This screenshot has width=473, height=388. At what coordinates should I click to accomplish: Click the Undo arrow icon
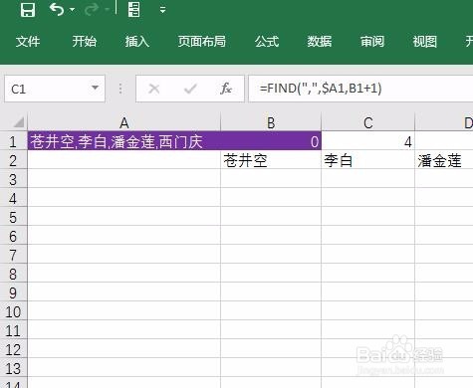tap(57, 10)
